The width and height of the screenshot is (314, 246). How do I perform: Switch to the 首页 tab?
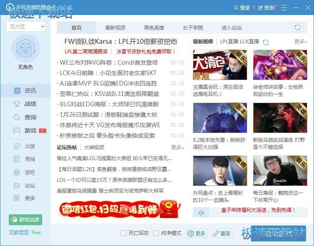tap(76, 28)
